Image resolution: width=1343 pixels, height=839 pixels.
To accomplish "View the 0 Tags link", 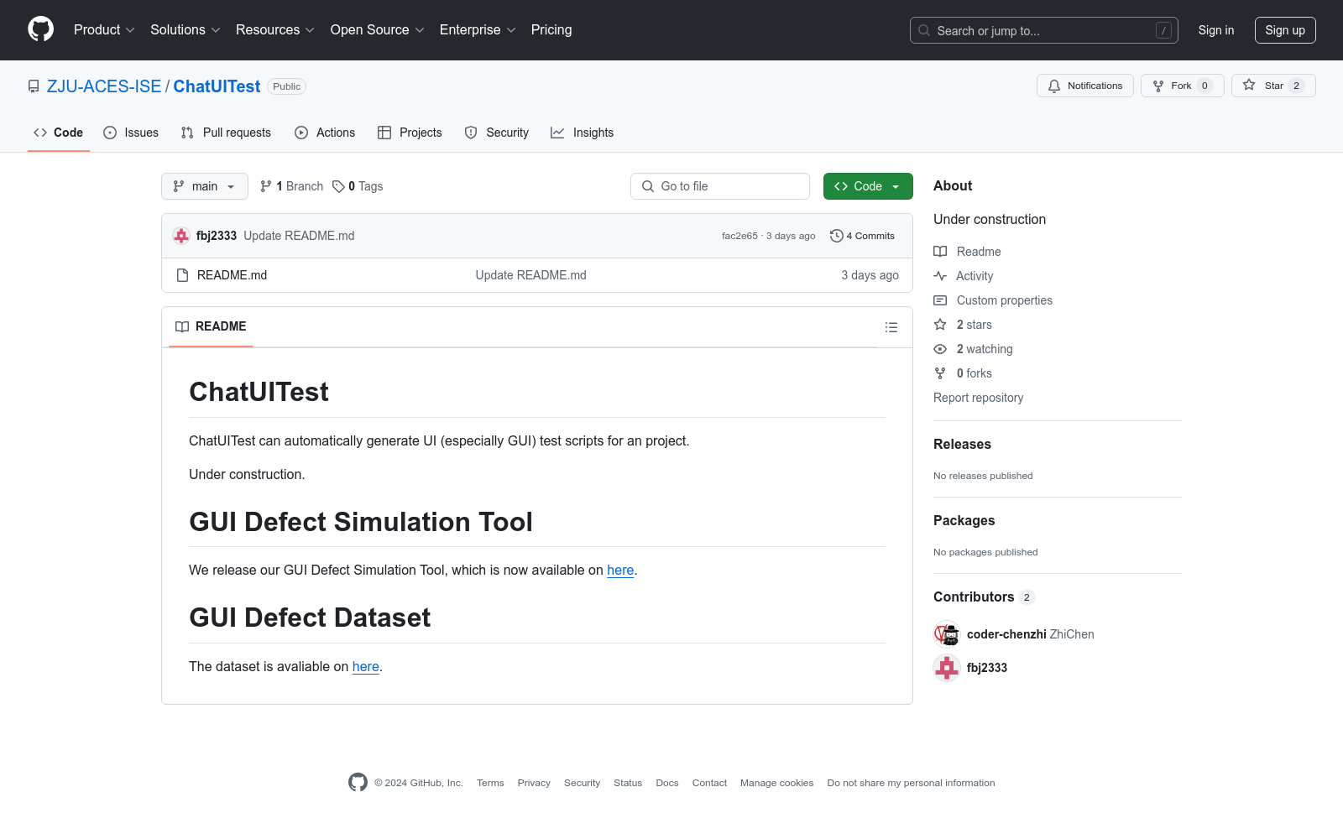I will pos(358,186).
